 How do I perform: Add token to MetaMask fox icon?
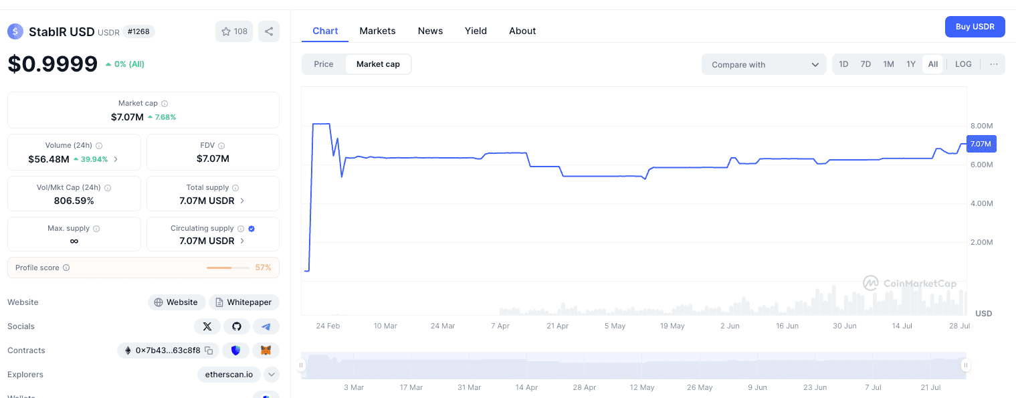click(266, 351)
